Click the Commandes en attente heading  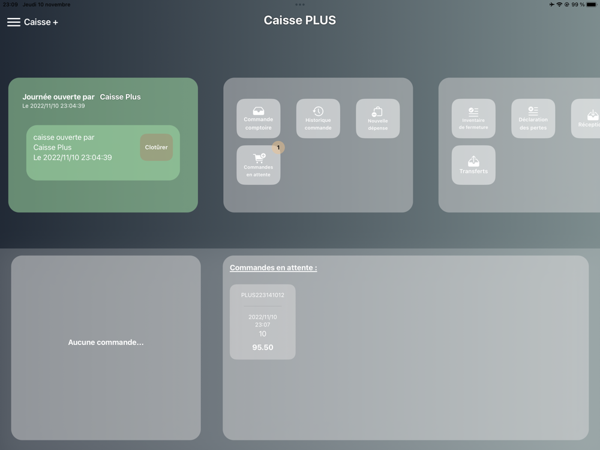tap(273, 268)
